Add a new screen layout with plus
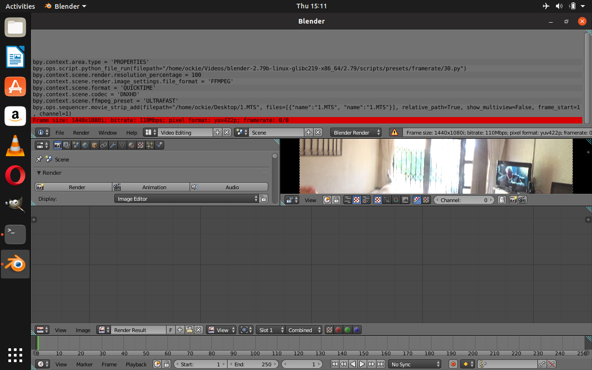 tap(217, 133)
